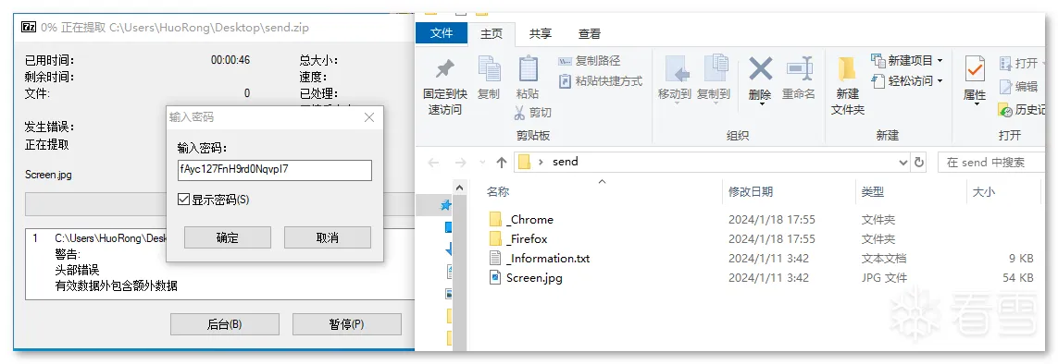Select the _Firefox folder
Image resolution: width=1058 pixels, height=364 pixels.
click(527, 239)
